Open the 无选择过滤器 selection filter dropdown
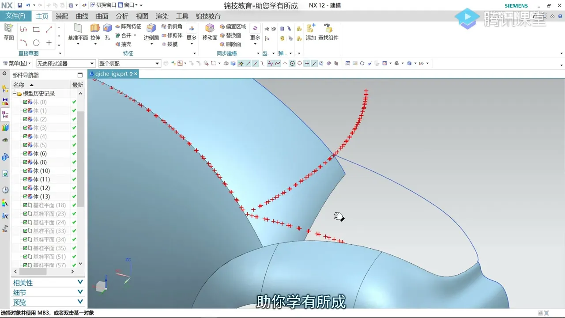Image resolution: width=565 pixels, height=318 pixels. pos(66,64)
